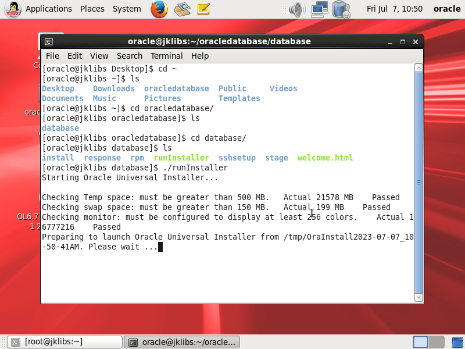
Task: Close the terminal window
Action: pyautogui.click(x=416, y=42)
